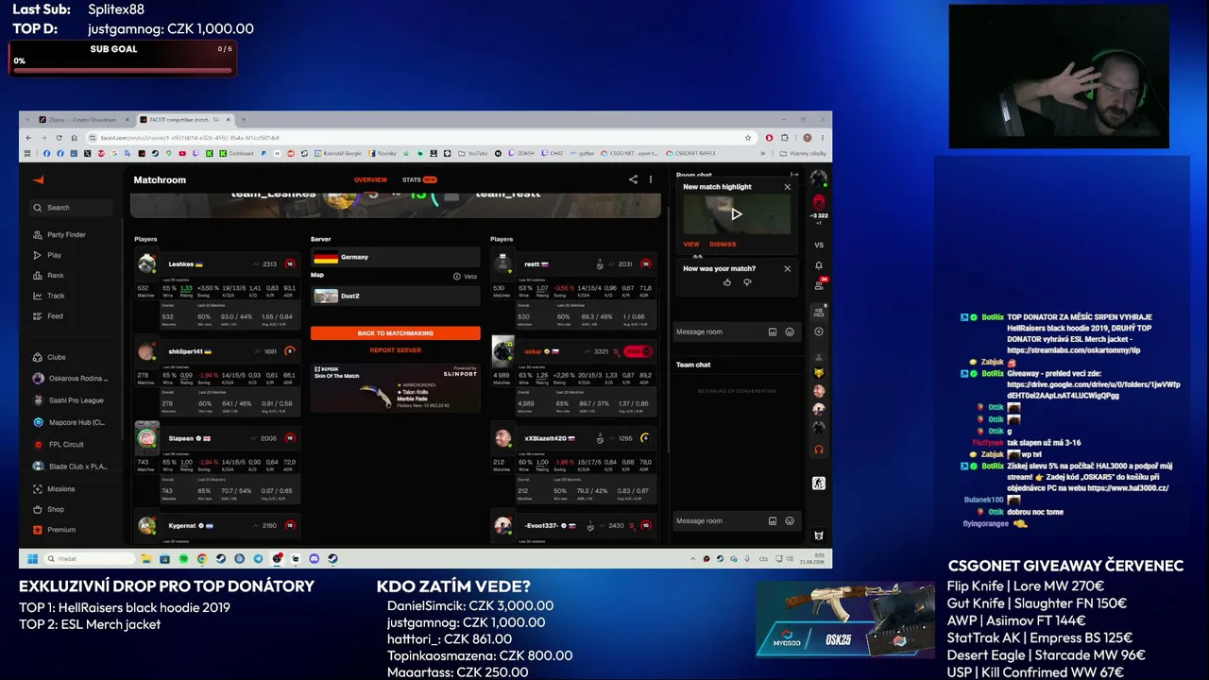The image size is (1209, 680).
Task: Open the Veto info button
Action: pyautogui.click(x=465, y=276)
